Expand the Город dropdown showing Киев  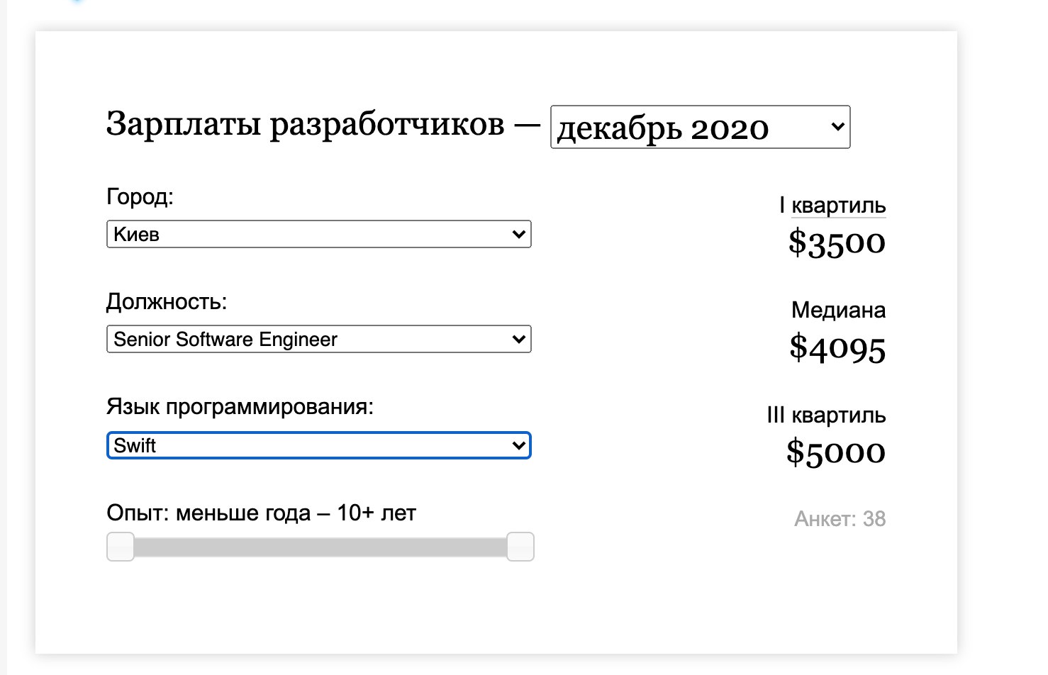318,235
